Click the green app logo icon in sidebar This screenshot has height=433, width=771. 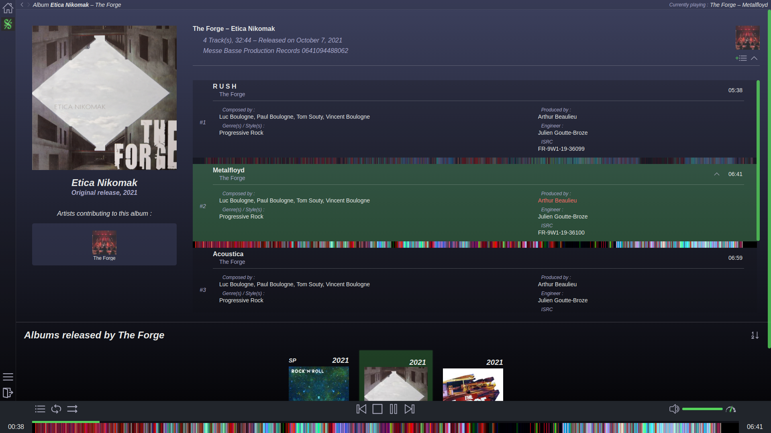[x=8, y=24]
